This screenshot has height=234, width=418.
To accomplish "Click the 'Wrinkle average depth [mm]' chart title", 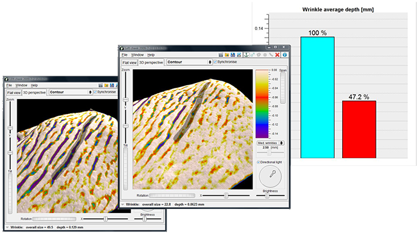I will point(338,10).
